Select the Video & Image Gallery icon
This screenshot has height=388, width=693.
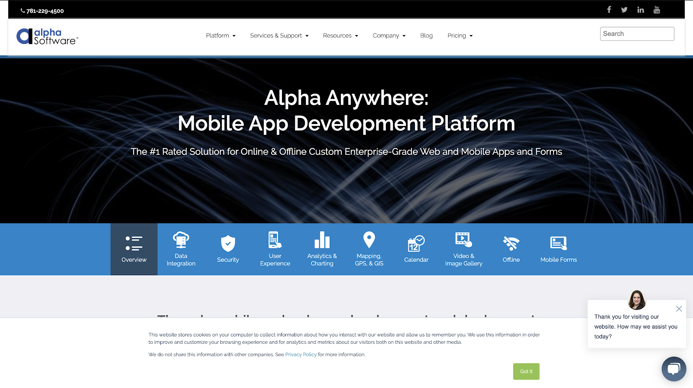click(x=463, y=240)
